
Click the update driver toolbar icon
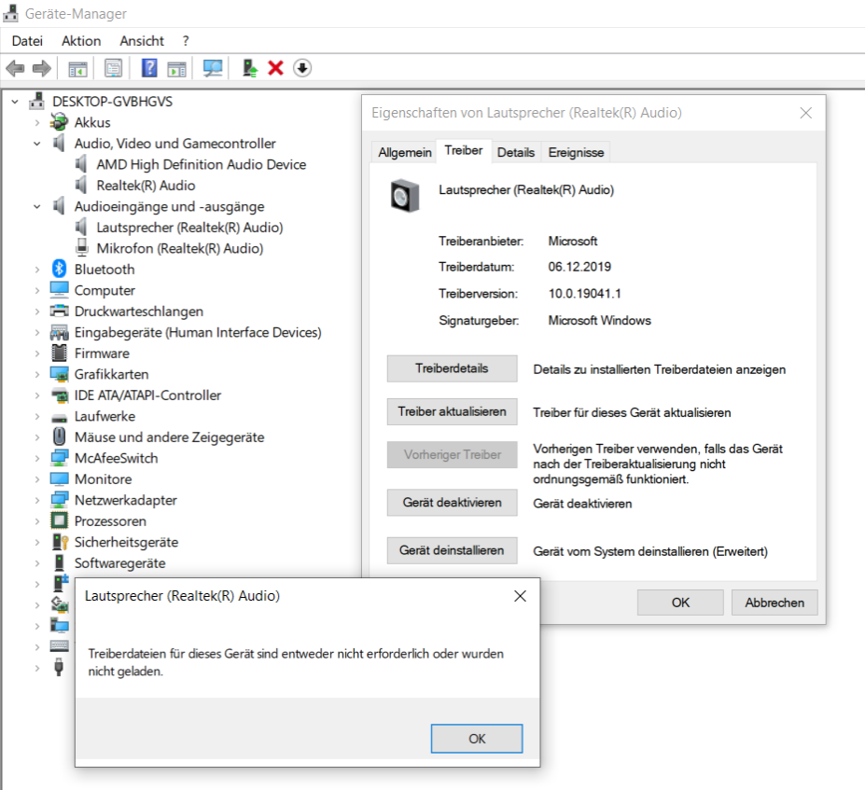coord(249,68)
